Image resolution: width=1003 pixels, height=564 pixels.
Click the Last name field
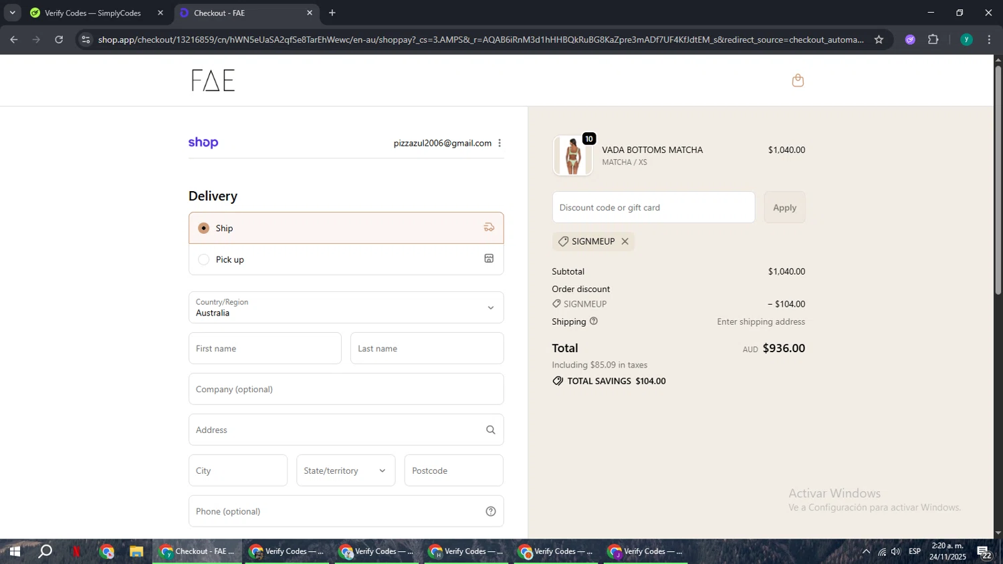pyautogui.click(x=427, y=348)
